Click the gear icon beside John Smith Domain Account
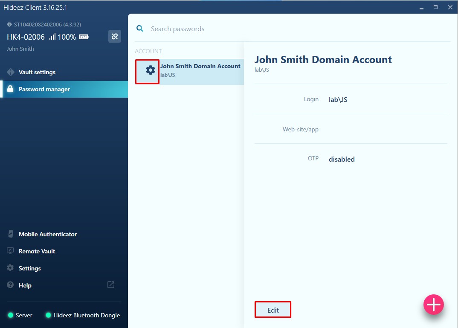Image resolution: width=458 pixels, height=328 pixels. coord(150,70)
